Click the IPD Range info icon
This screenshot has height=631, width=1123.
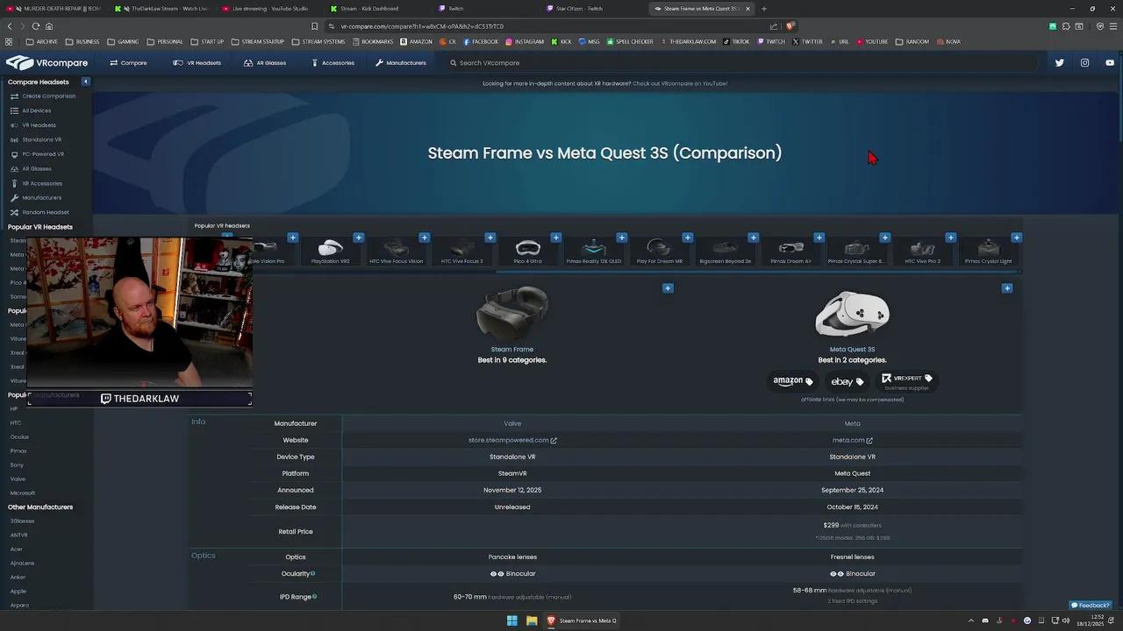pyautogui.click(x=314, y=597)
